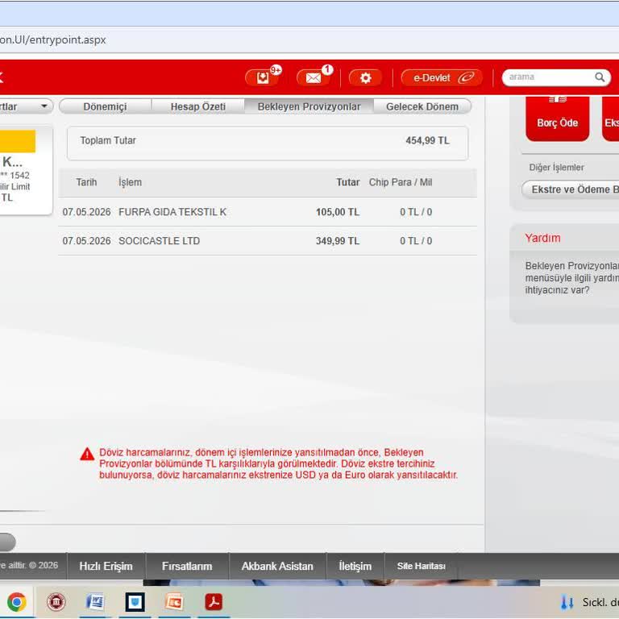
Task: Select the FURPA GIDA TEKSTIL K row
Action: pos(268,212)
